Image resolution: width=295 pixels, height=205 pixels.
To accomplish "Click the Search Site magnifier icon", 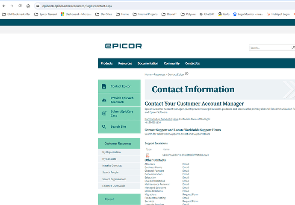I will pos(104,127).
